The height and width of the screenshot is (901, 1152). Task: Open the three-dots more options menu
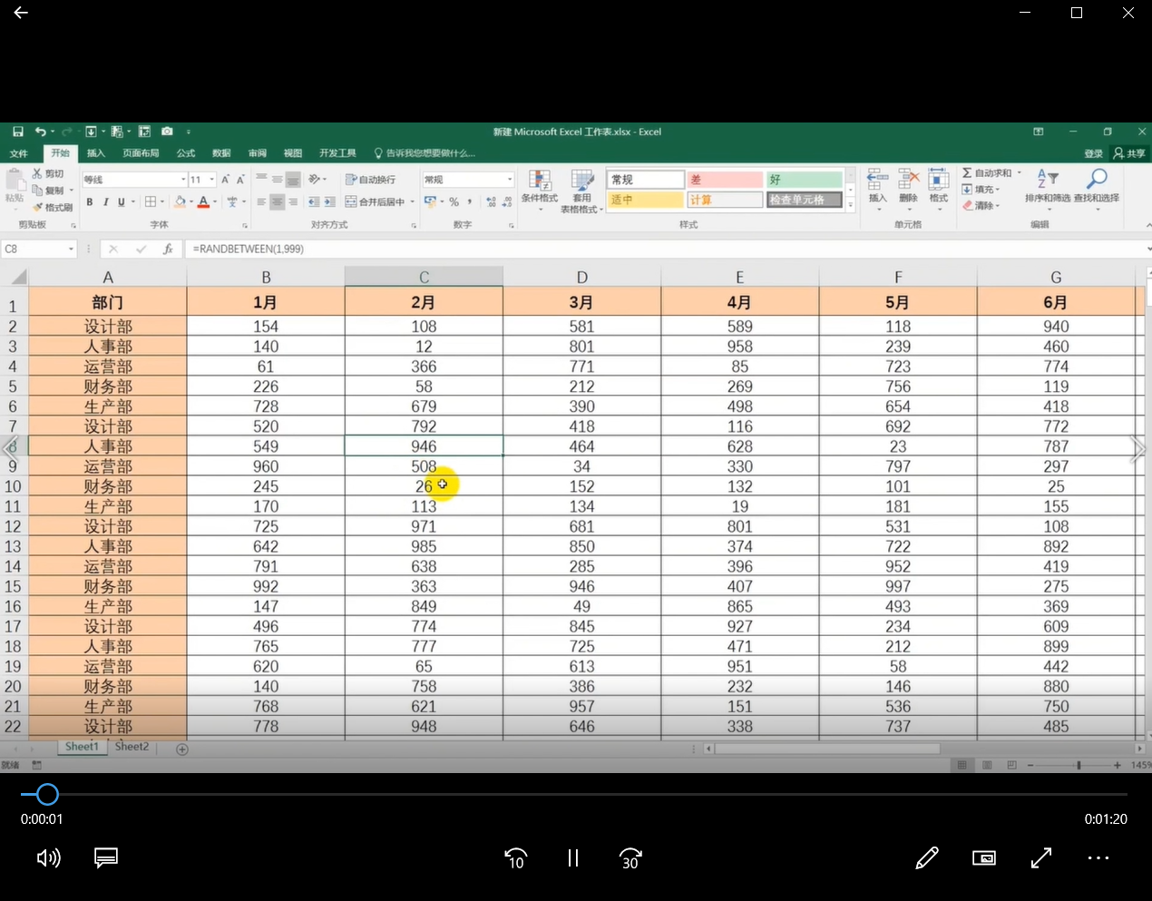click(1098, 858)
